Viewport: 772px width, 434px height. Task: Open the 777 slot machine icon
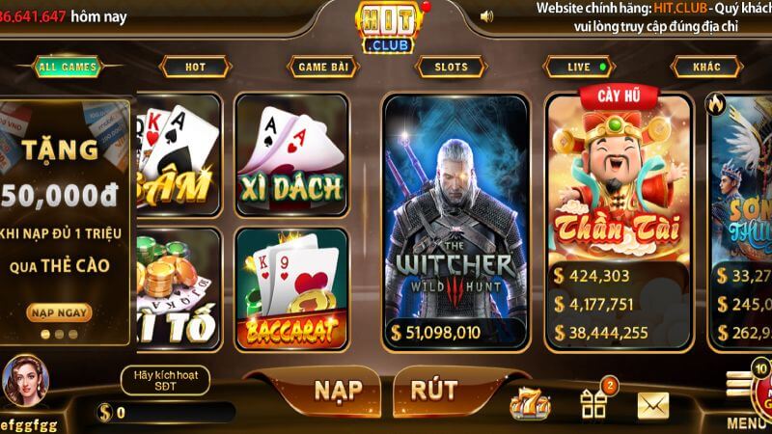[x=529, y=404]
